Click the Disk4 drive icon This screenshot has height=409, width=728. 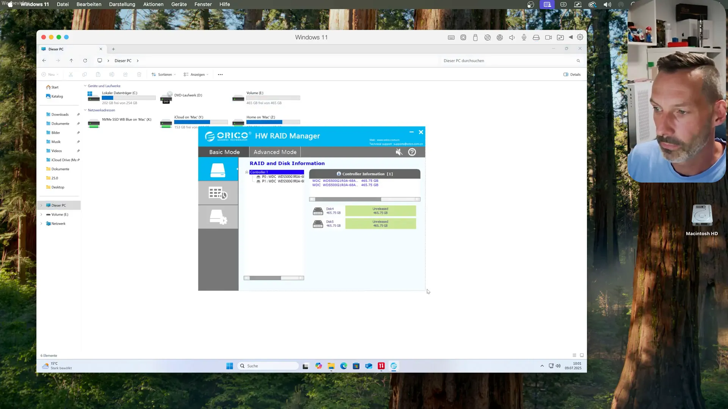pos(318,211)
